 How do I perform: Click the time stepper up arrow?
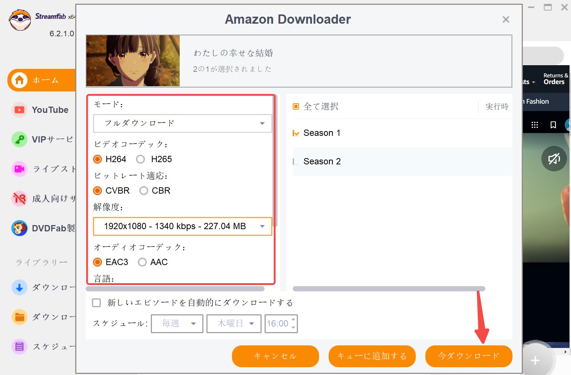click(293, 319)
